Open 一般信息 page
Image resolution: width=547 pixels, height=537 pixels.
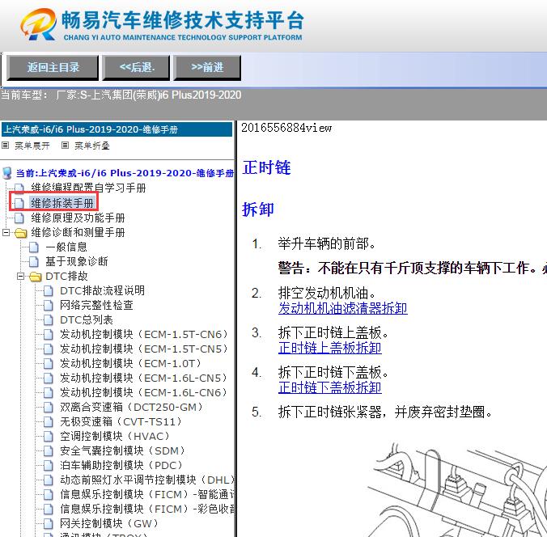(x=66, y=247)
